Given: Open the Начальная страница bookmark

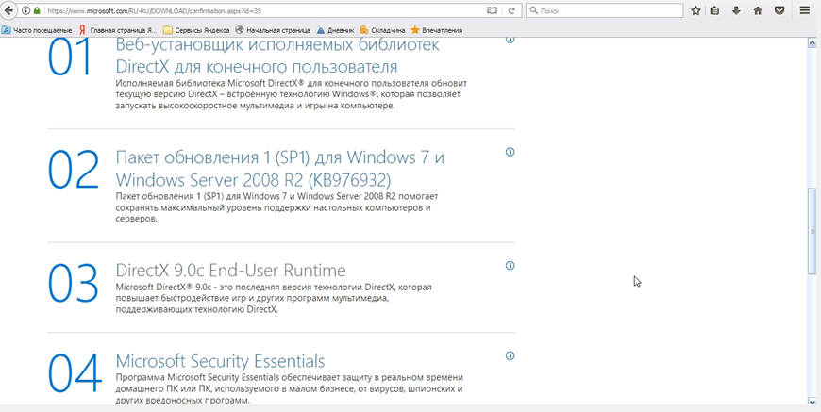Looking at the screenshot, I should click(x=274, y=30).
